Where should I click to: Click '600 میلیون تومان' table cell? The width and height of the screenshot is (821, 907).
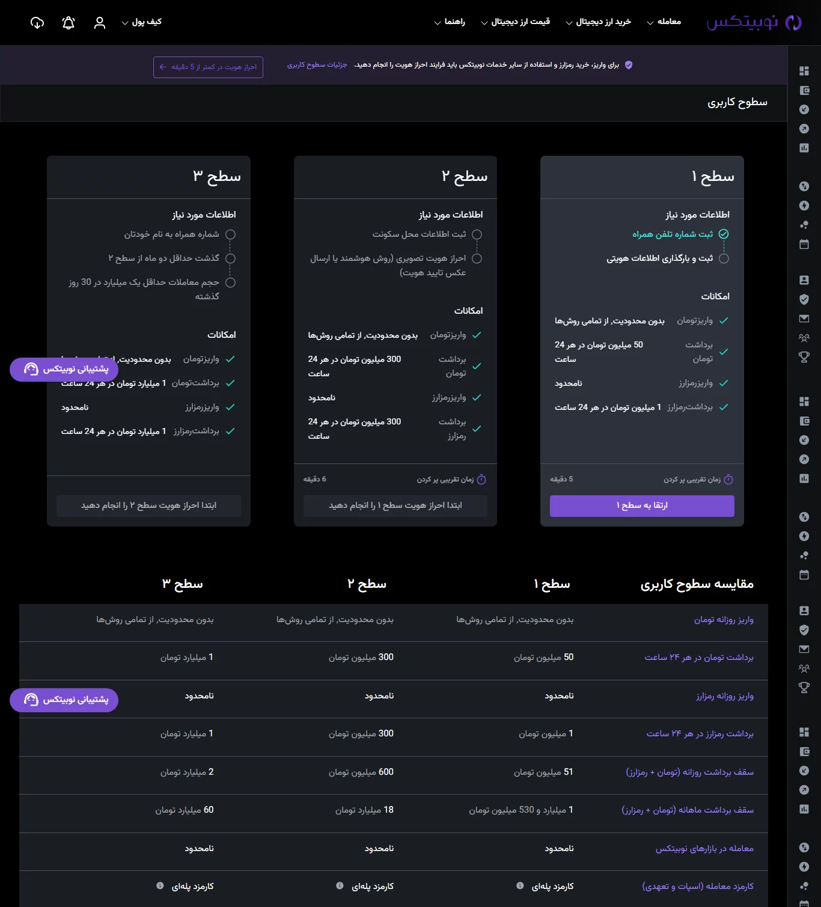tap(361, 772)
